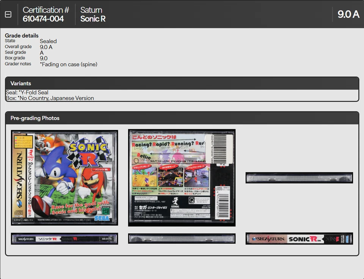
Task: Open the top edge seal photo
Action: (299, 177)
